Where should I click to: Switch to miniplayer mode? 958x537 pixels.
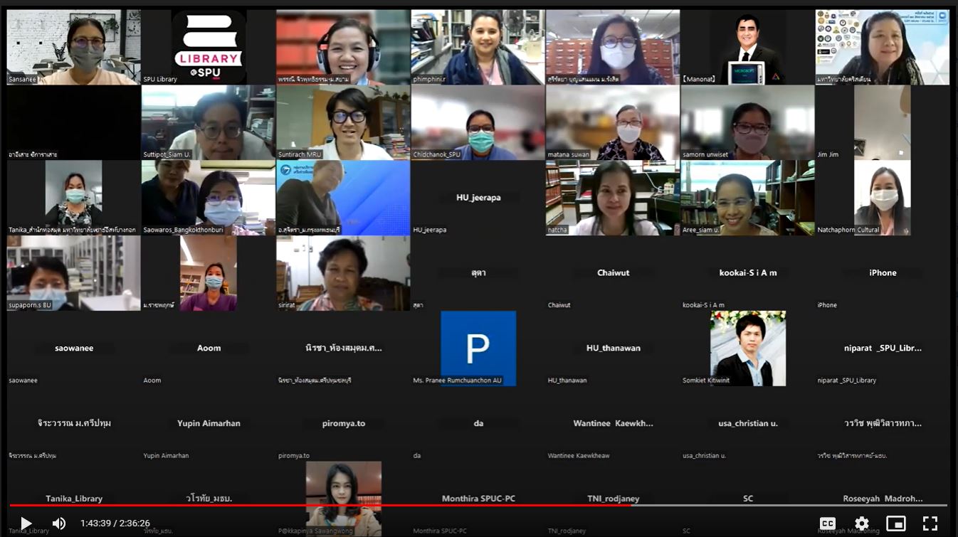pyautogui.click(x=895, y=523)
